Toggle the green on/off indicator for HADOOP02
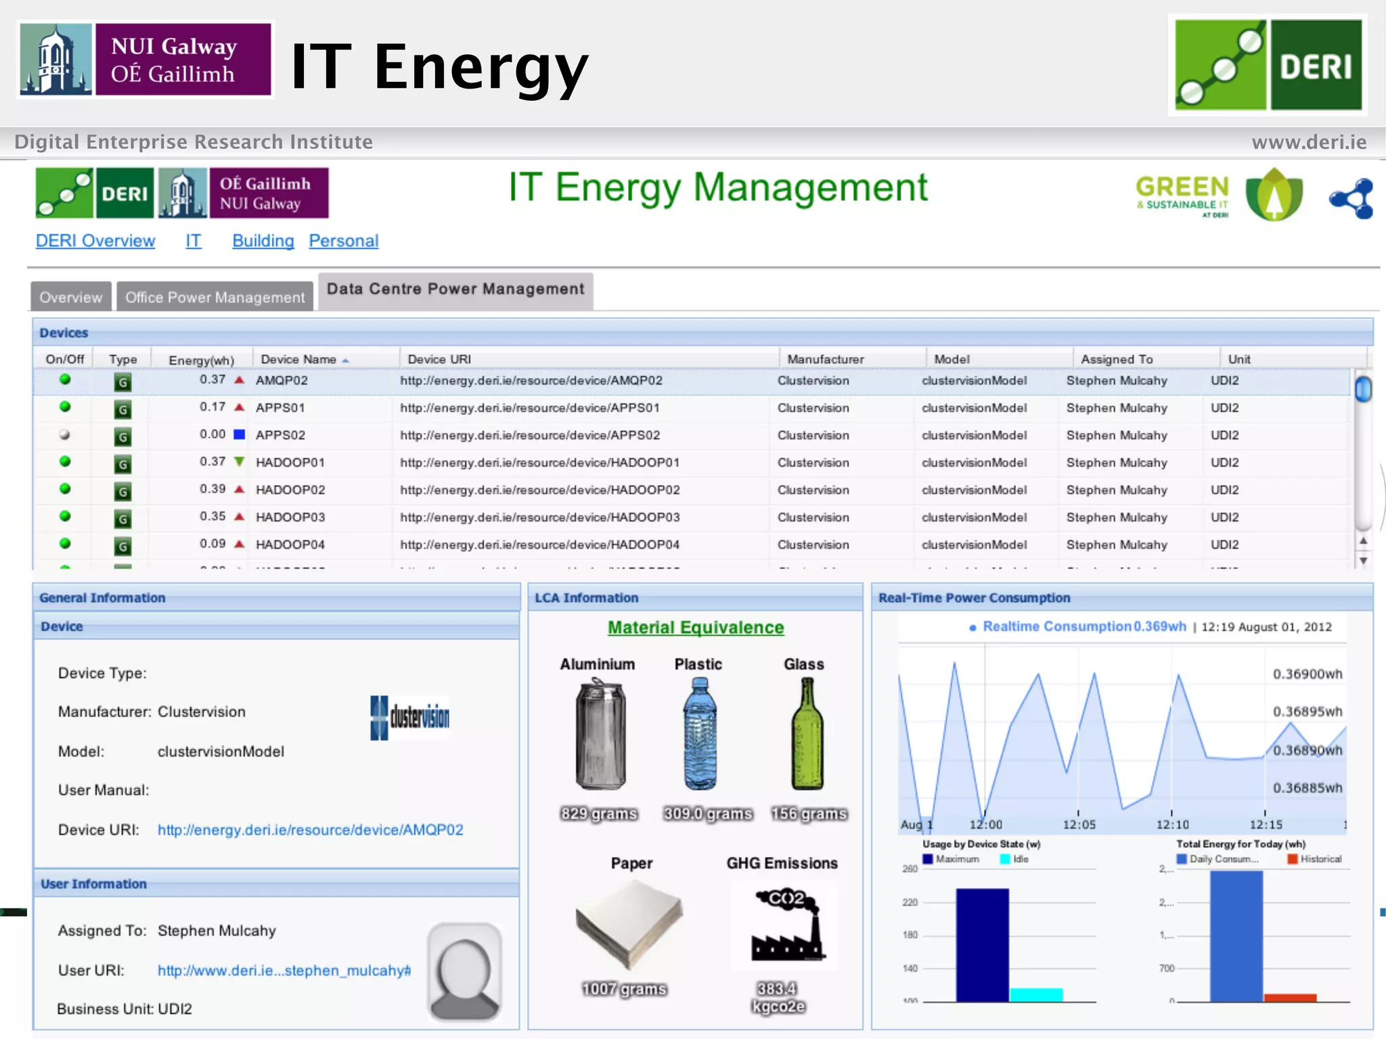The width and height of the screenshot is (1386, 1039). pos(65,488)
